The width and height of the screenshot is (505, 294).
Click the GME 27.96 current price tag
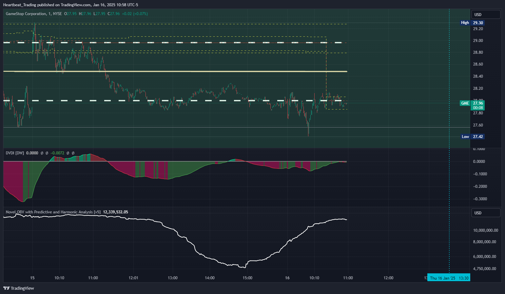472,105
